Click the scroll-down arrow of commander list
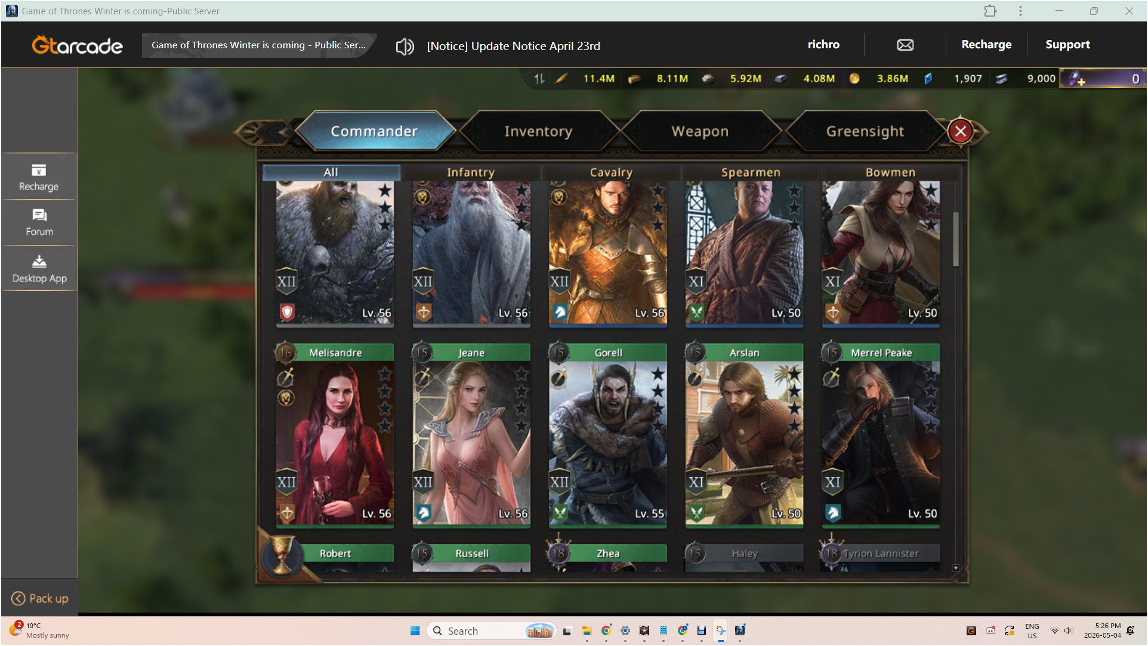The image size is (1148, 646). 956,568
